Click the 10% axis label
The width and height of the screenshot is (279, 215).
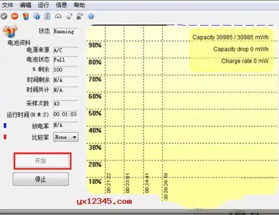point(95,181)
